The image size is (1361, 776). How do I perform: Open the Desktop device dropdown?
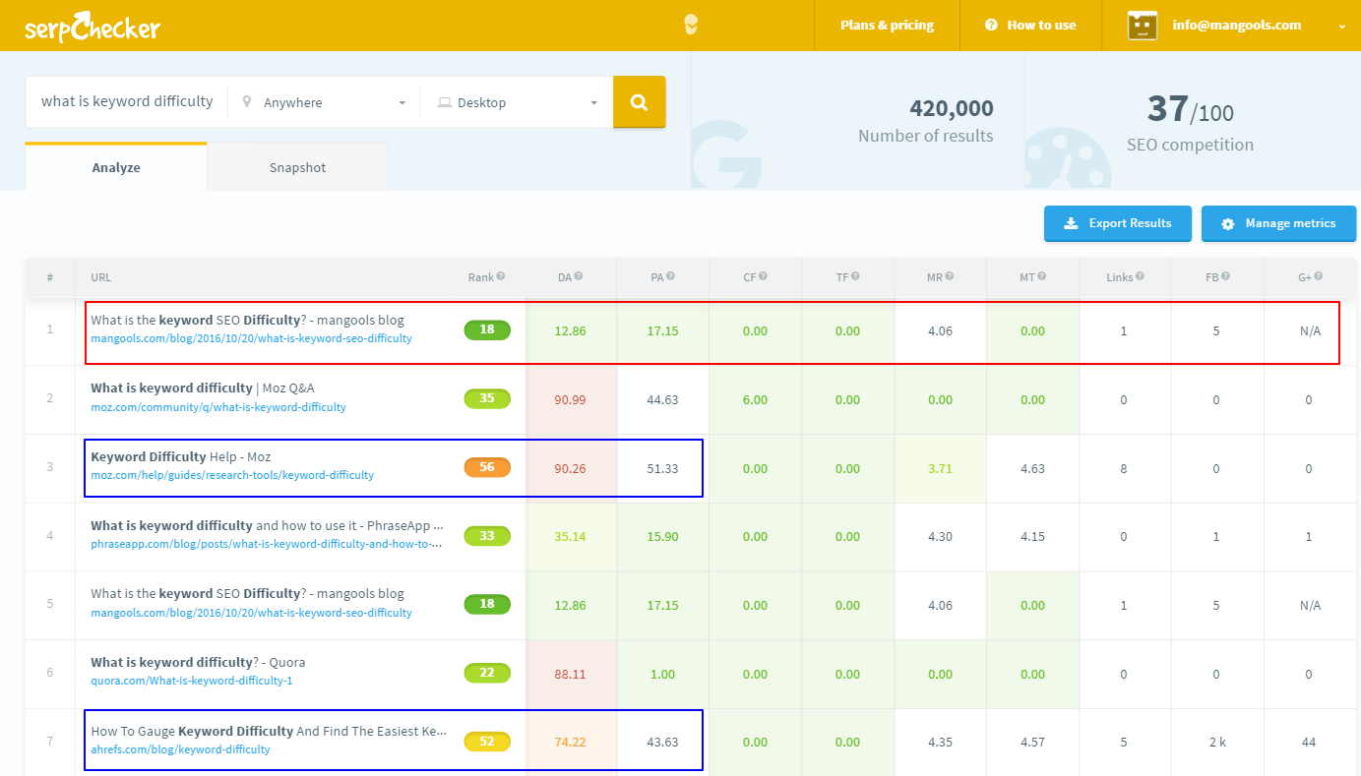coord(517,102)
